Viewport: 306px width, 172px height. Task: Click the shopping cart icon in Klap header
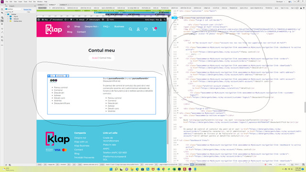154,29
